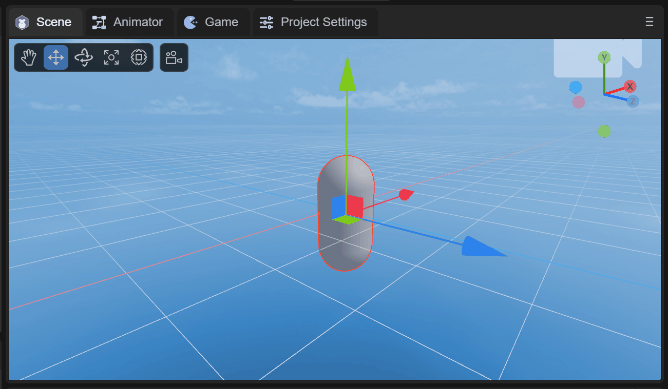Open scene camera settings
The width and height of the screenshot is (668, 389).
(174, 57)
